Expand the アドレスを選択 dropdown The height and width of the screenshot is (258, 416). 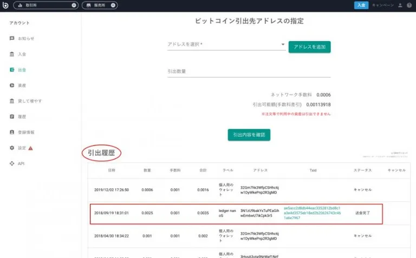click(226, 44)
